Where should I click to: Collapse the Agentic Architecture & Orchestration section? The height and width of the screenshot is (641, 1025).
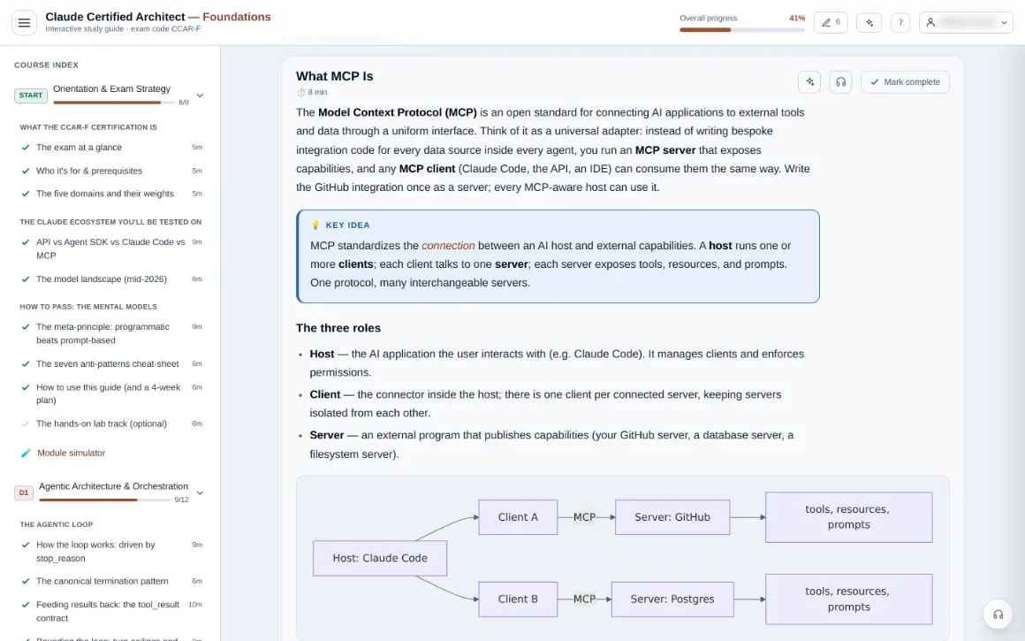click(x=200, y=493)
